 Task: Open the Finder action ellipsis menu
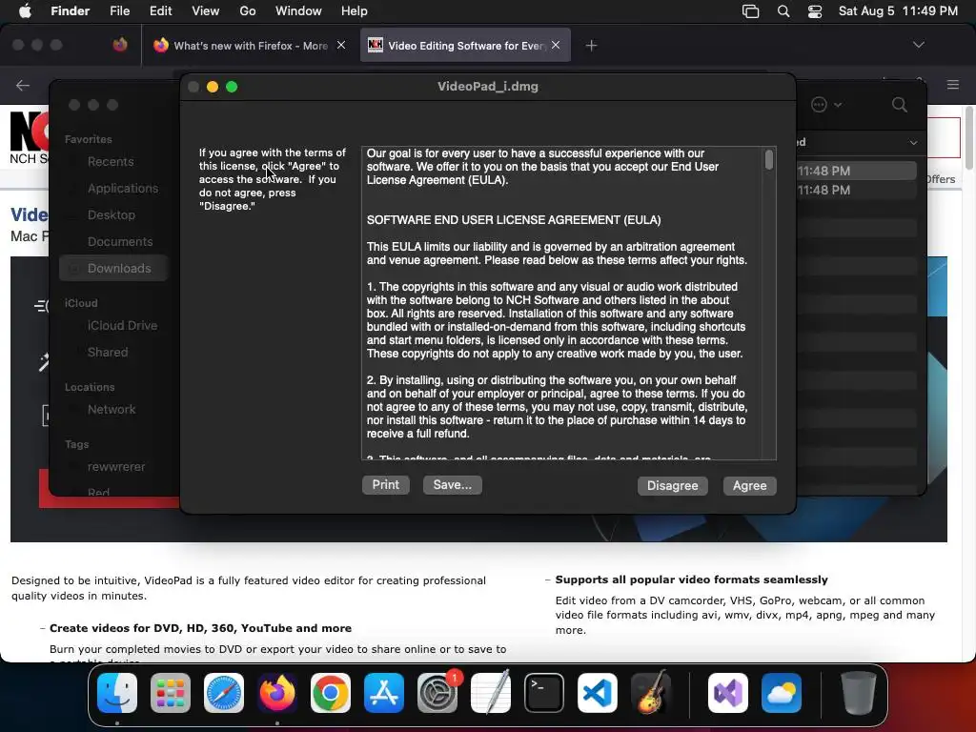826,105
